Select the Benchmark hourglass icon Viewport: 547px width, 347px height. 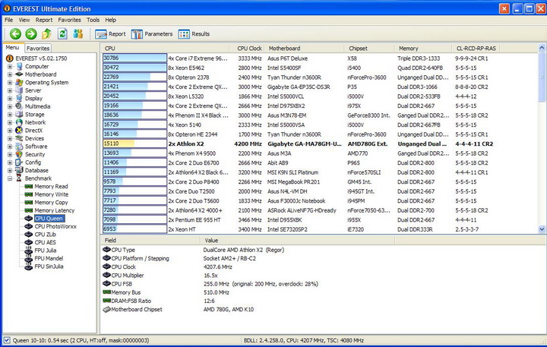click(19, 178)
